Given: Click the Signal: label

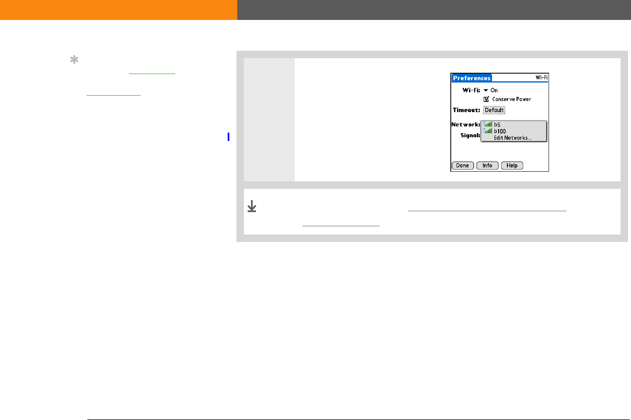Looking at the screenshot, I should (470, 136).
